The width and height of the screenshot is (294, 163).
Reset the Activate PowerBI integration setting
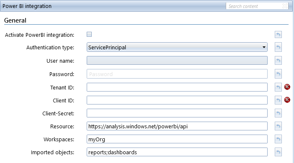point(278,35)
